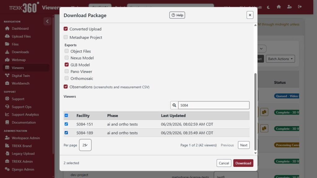Click the Phase column header
317x178 pixels.
click(113, 116)
